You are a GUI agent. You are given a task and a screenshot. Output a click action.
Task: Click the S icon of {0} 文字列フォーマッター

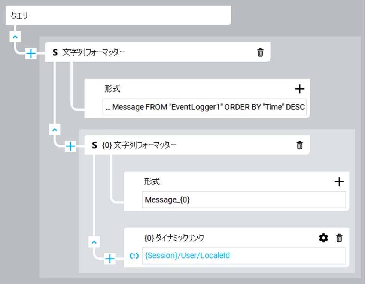point(95,145)
